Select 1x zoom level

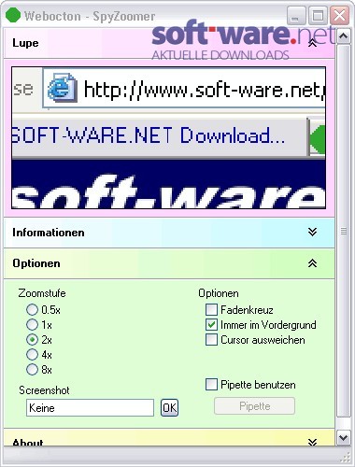(32, 325)
